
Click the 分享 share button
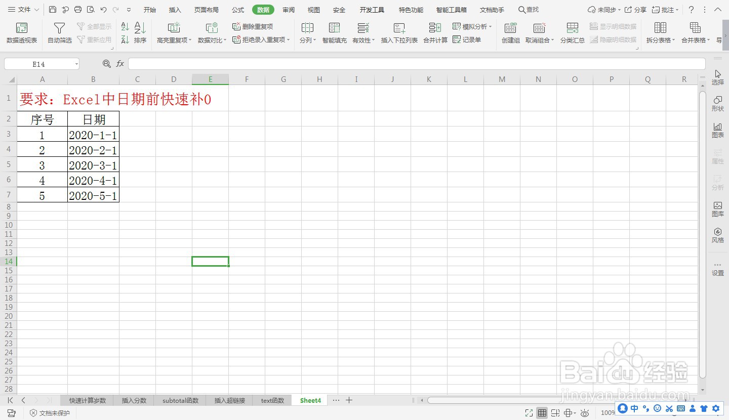click(x=636, y=10)
